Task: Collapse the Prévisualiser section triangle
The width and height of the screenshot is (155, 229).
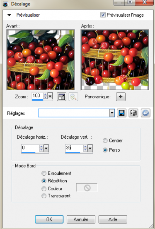Action: 9,15
